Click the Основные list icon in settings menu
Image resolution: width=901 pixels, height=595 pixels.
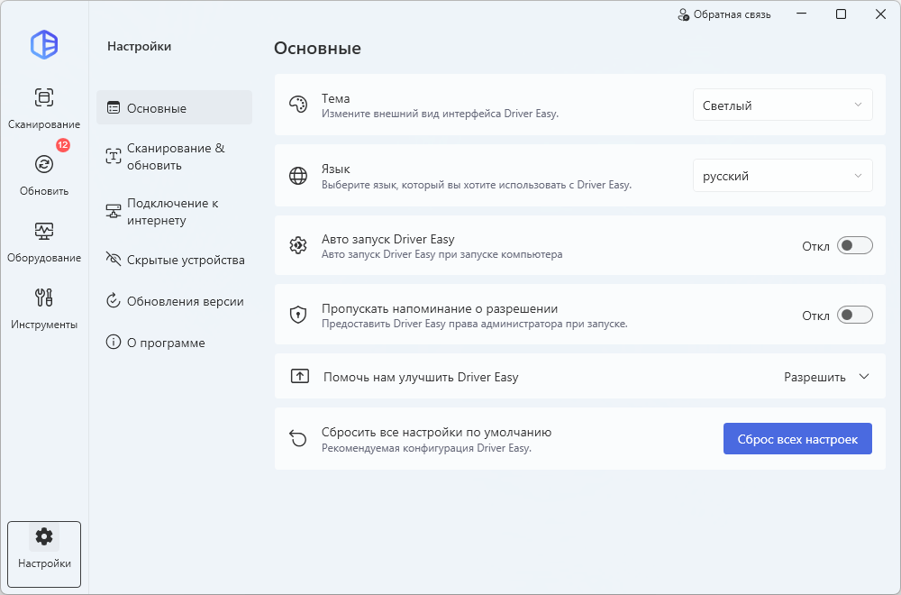click(114, 107)
